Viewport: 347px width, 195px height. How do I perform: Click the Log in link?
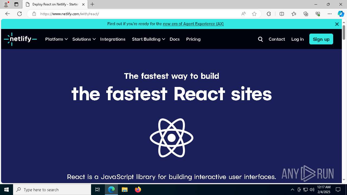click(297, 39)
